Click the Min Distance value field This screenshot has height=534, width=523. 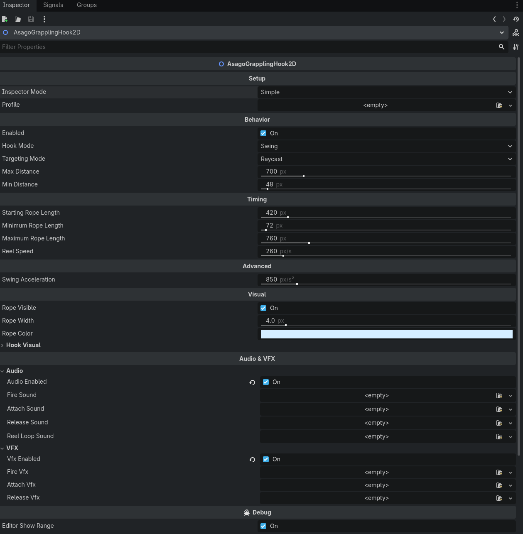386,184
